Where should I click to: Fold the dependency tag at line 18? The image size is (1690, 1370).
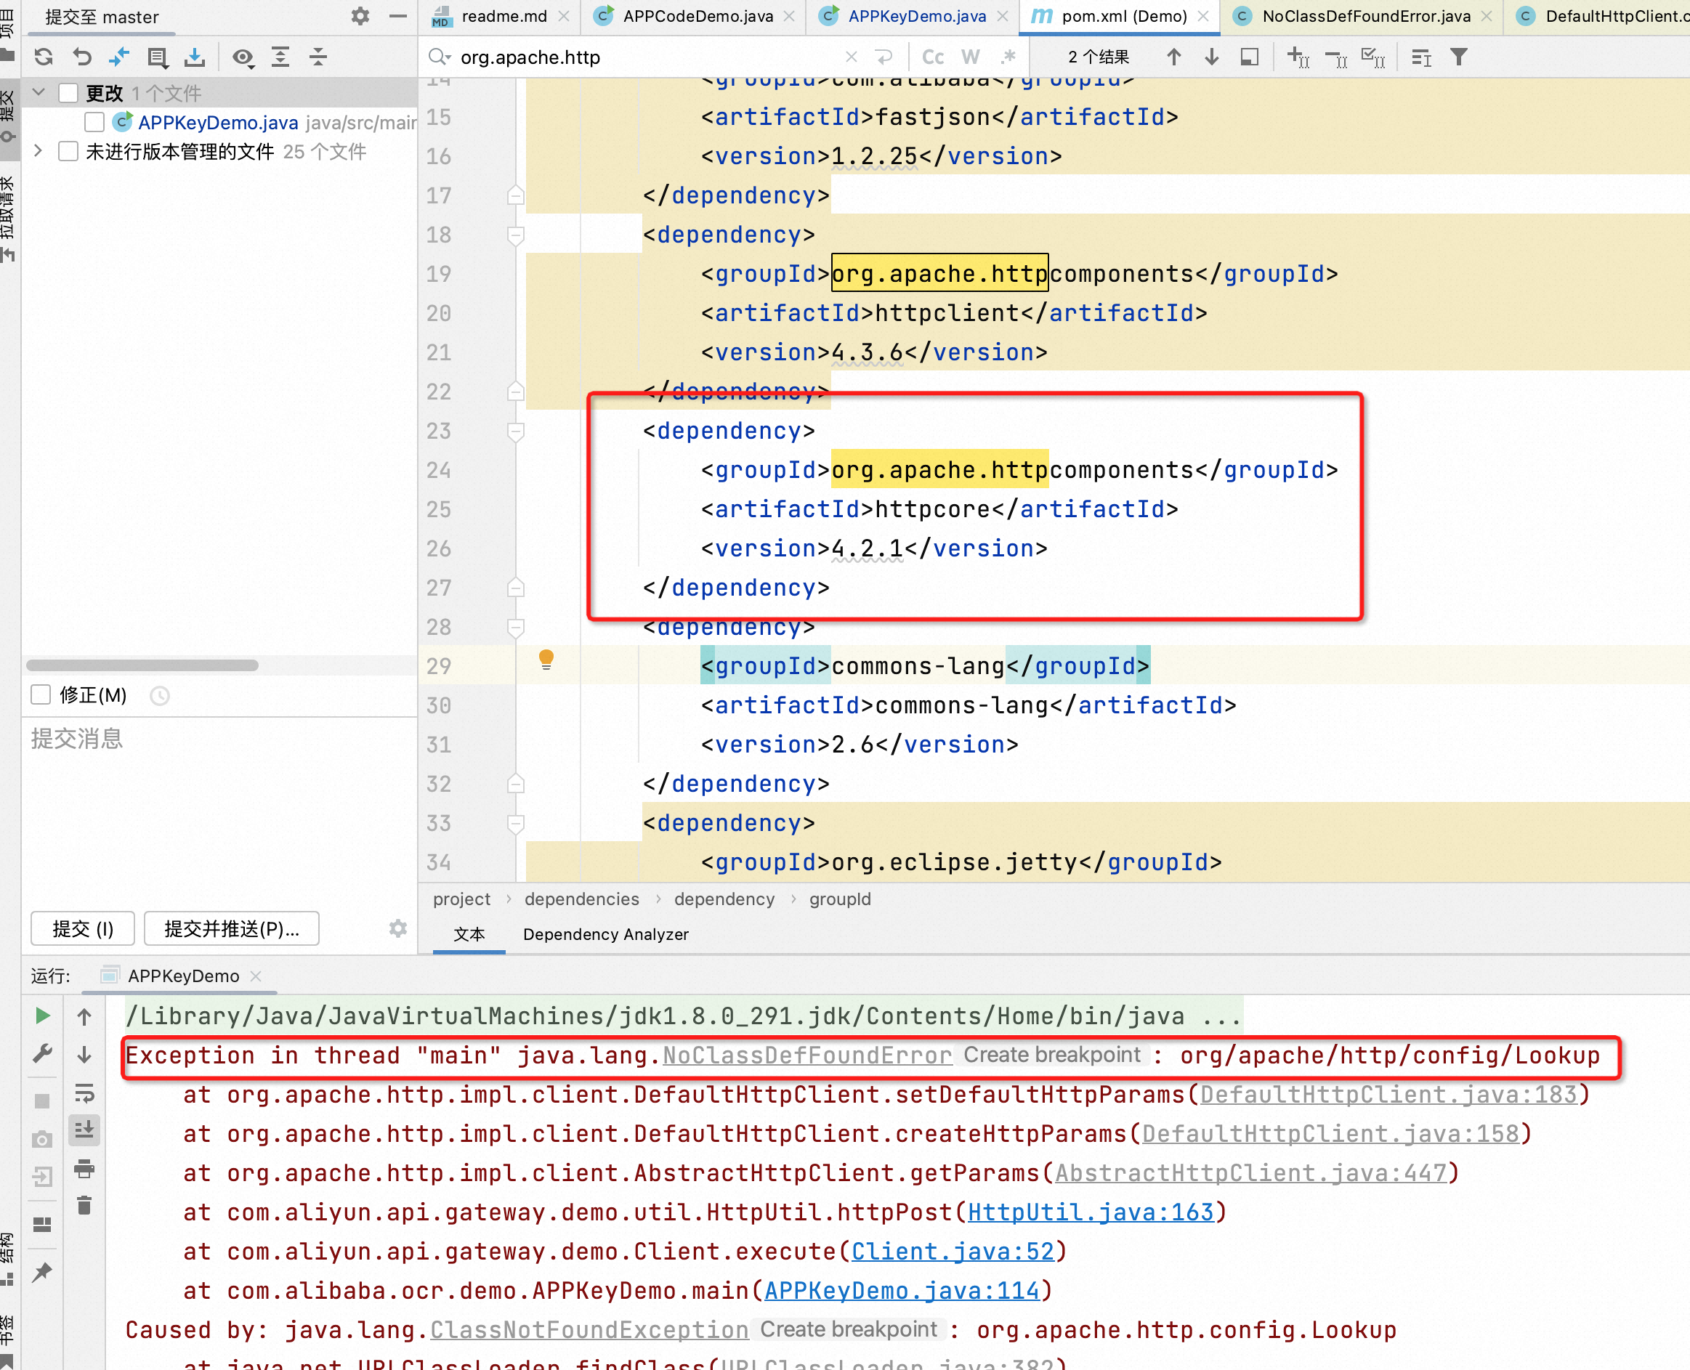click(515, 235)
